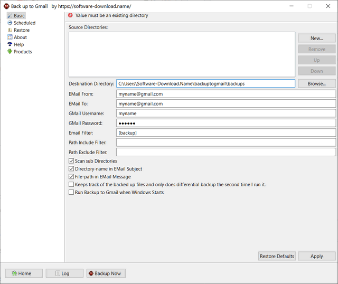This screenshot has height=284, width=338.
Task: Open Scheduled settings via clock icon
Action: [x=10, y=23]
